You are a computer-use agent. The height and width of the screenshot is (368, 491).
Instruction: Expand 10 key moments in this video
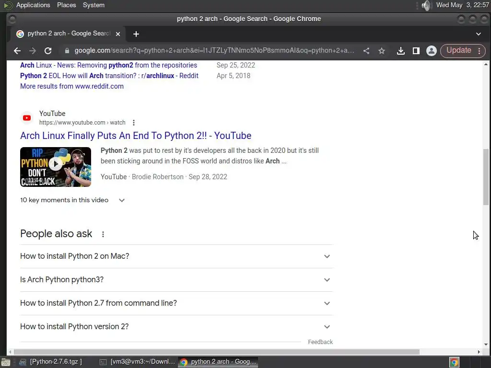[x=73, y=200]
